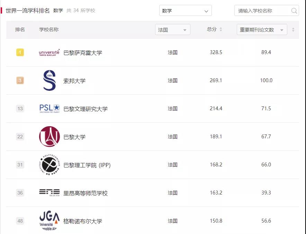Open 索邦大学 school link
The height and width of the screenshot is (234, 306).
[x=74, y=81]
